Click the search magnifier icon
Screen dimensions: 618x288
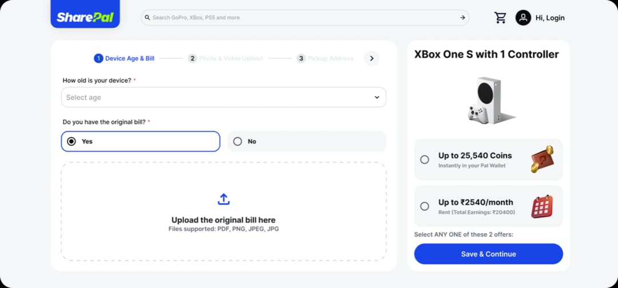(148, 18)
